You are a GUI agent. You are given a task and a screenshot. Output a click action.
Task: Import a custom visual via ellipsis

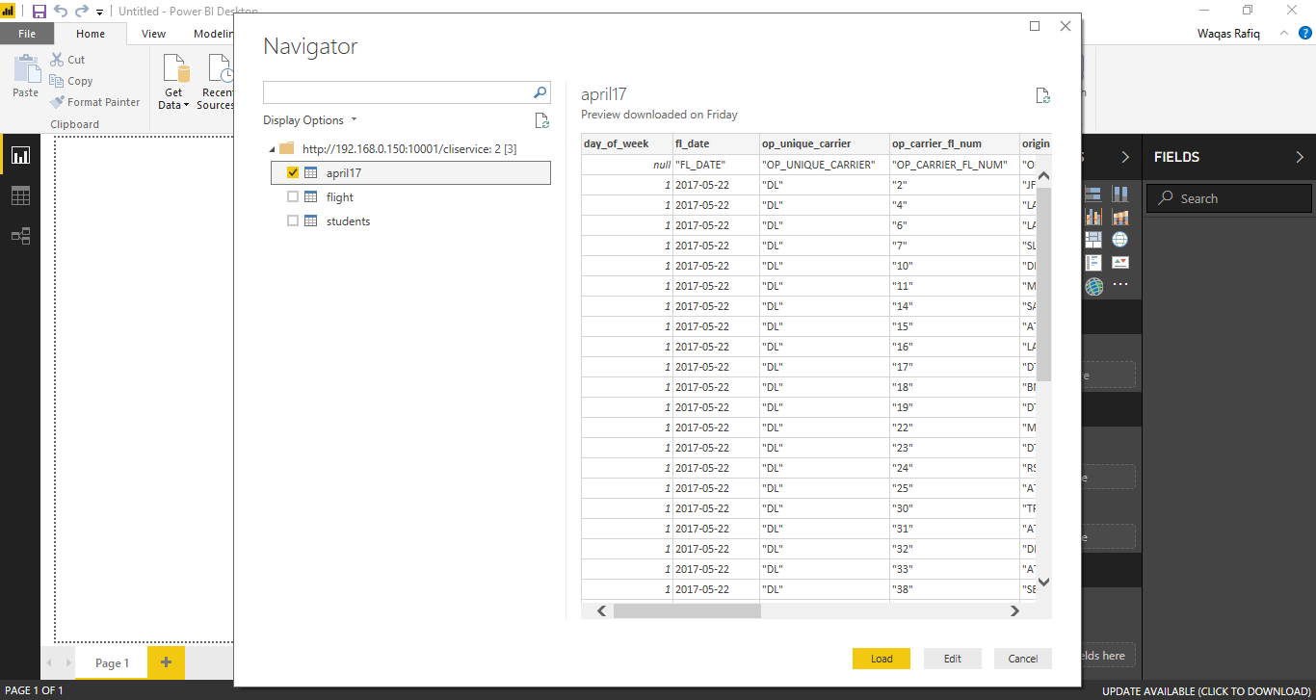click(1120, 286)
